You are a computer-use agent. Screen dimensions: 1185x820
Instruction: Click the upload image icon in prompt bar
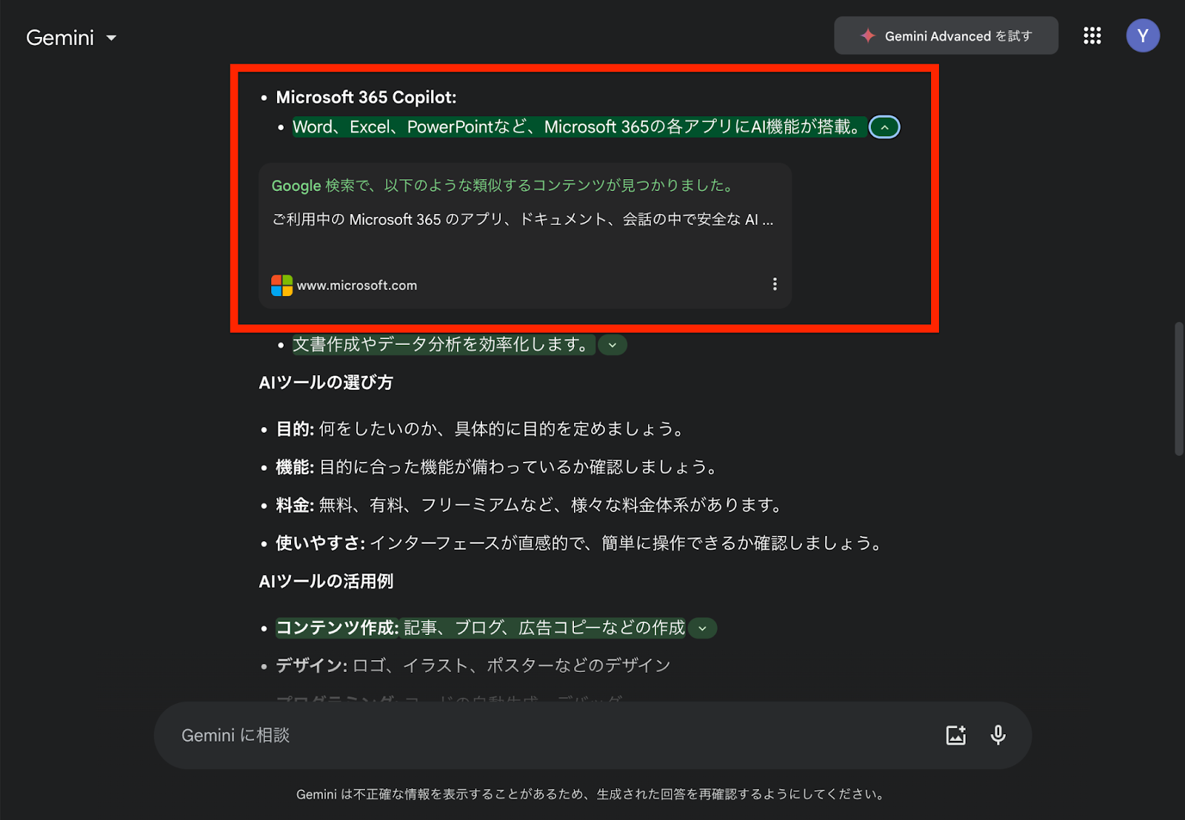[955, 735]
